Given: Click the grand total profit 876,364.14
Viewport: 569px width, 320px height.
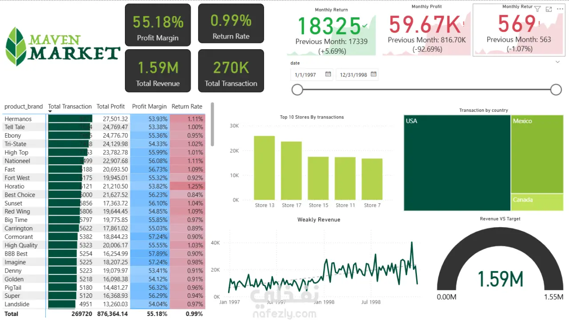Looking at the screenshot, I should click(x=112, y=314).
